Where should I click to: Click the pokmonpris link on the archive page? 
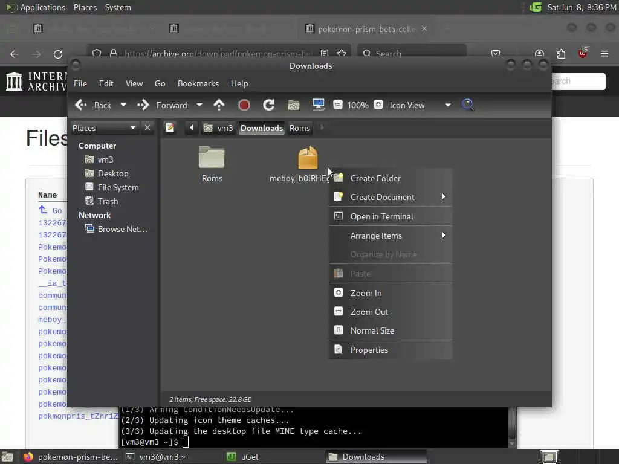click(78, 416)
